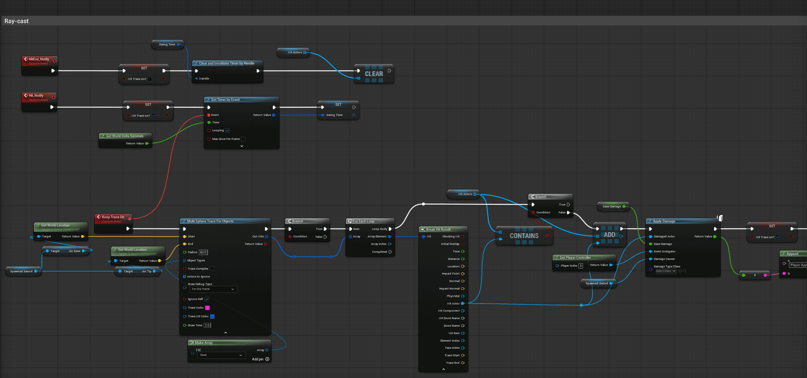This screenshot has height=378, width=807.
Task: Click the CLEAR array node
Action: coord(374,74)
